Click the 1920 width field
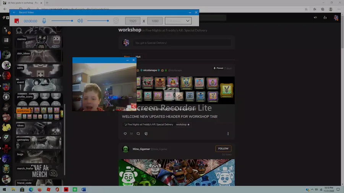Image resolution: width=344 pixels, height=193 pixels. click(x=133, y=21)
